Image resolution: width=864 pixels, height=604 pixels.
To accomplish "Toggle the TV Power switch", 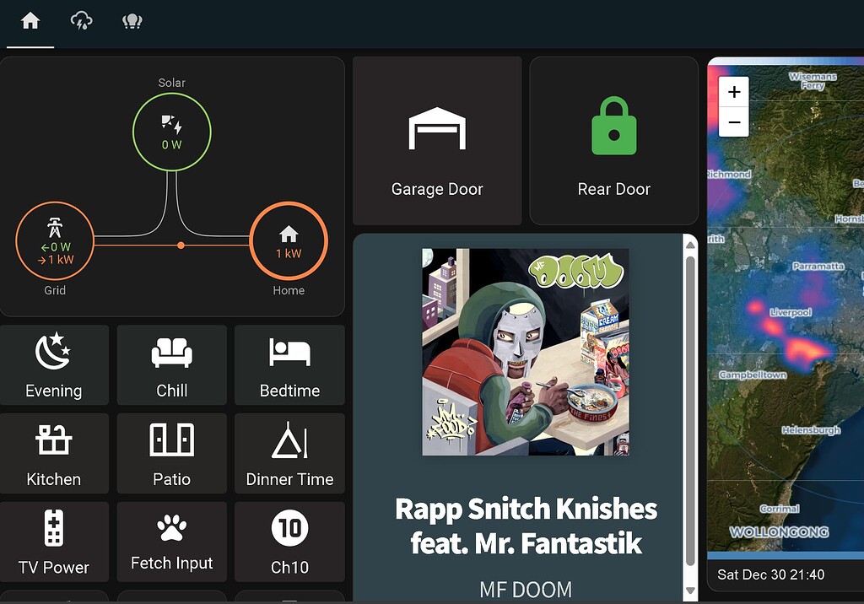I will pyautogui.click(x=54, y=541).
